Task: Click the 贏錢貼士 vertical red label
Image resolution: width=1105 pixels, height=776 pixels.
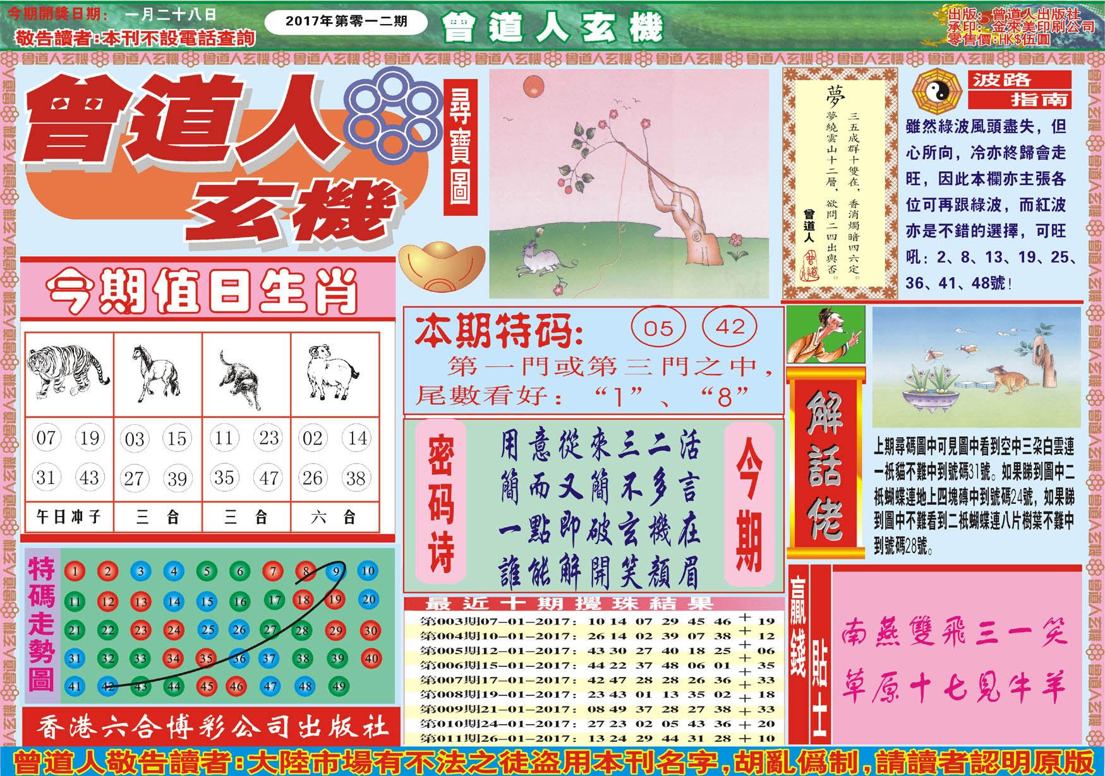Action: pos(809,654)
